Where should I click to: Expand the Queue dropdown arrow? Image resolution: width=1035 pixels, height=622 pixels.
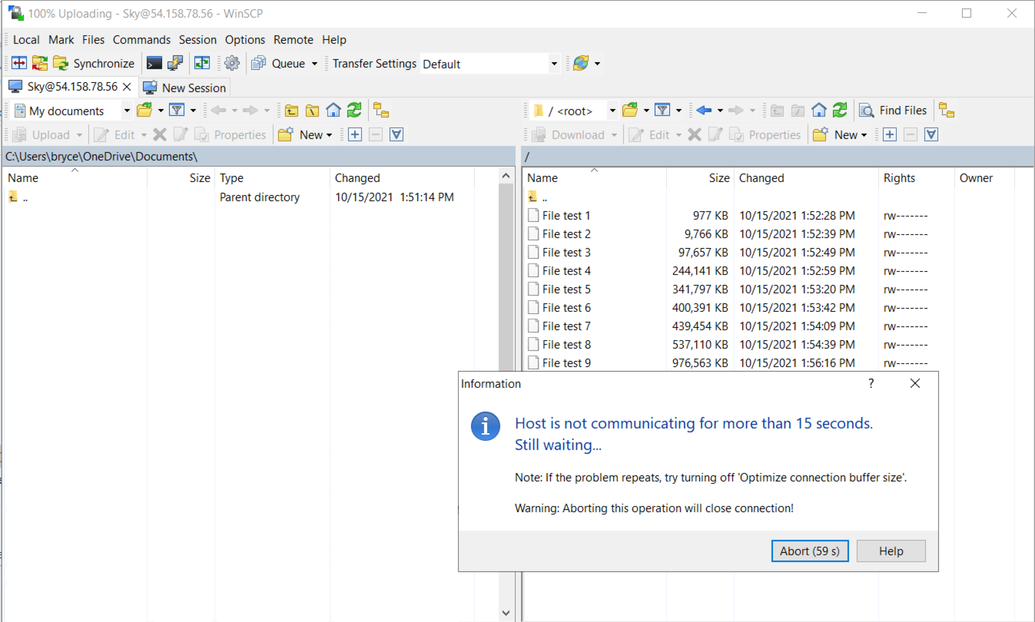pyautogui.click(x=315, y=63)
